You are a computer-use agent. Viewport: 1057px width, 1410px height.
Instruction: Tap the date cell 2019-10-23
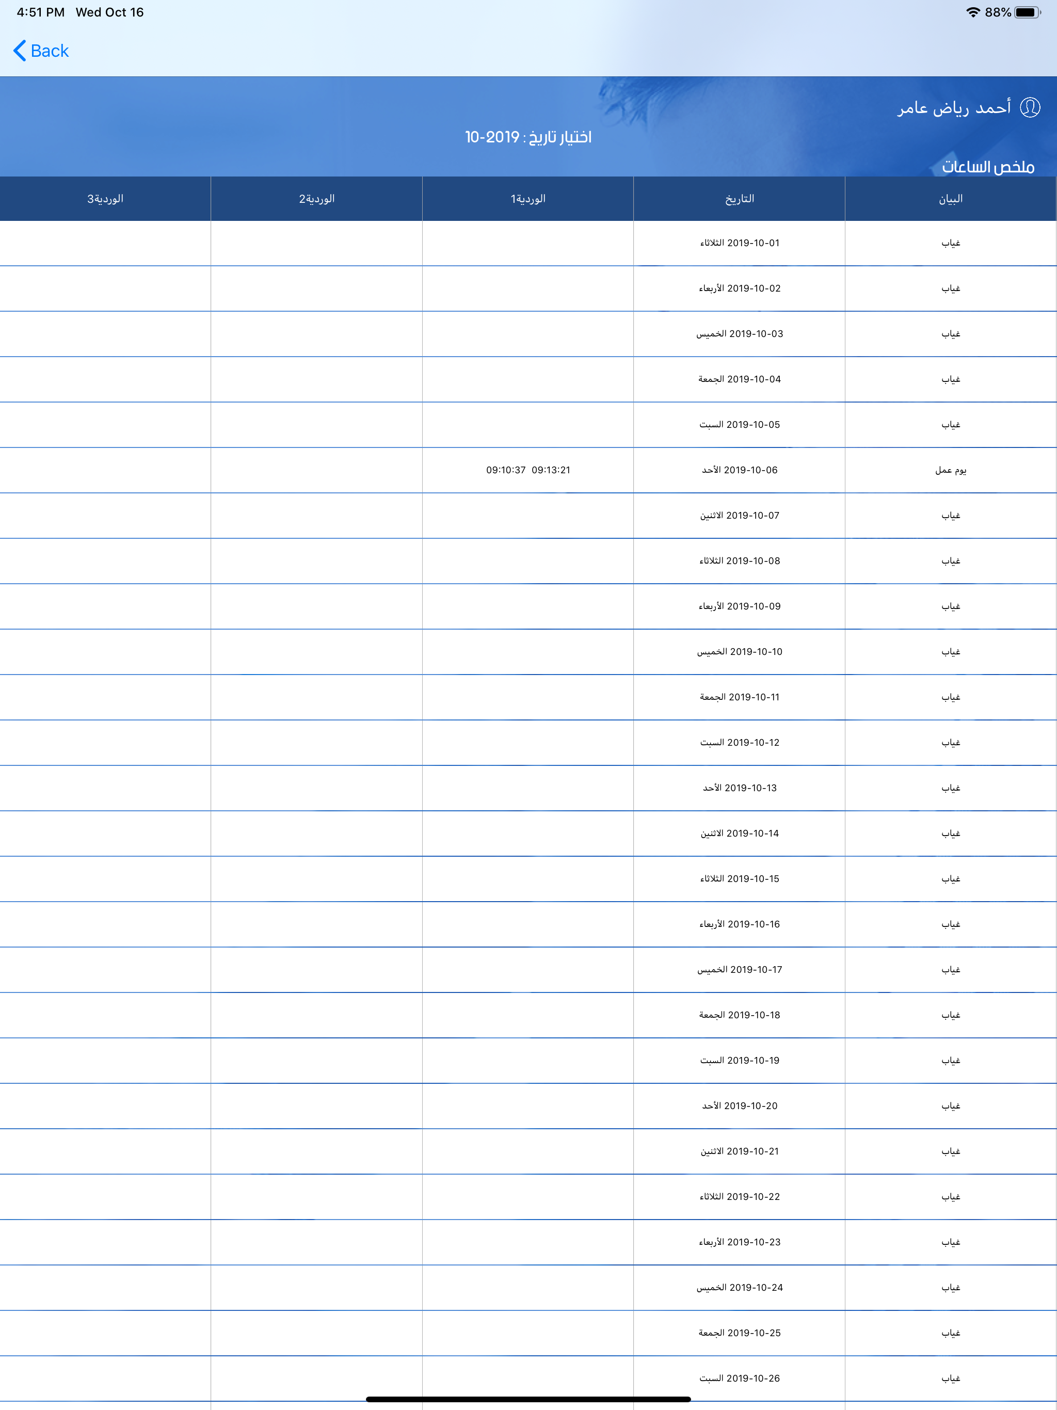pyautogui.click(x=740, y=1242)
